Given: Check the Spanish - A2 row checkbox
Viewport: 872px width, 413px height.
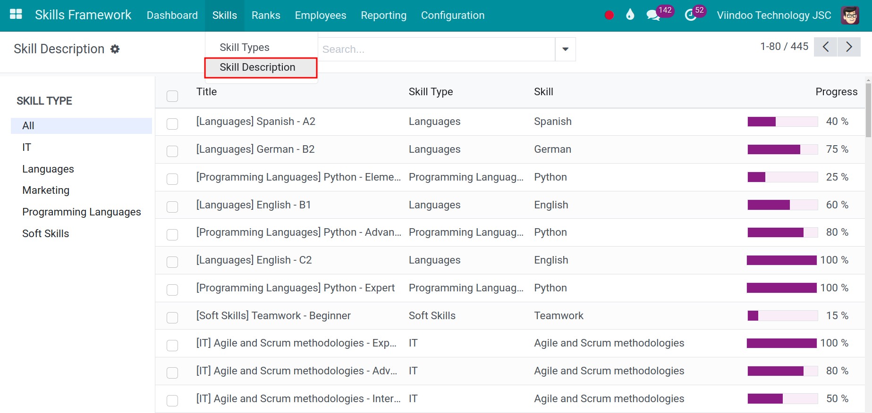Looking at the screenshot, I should [x=172, y=124].
